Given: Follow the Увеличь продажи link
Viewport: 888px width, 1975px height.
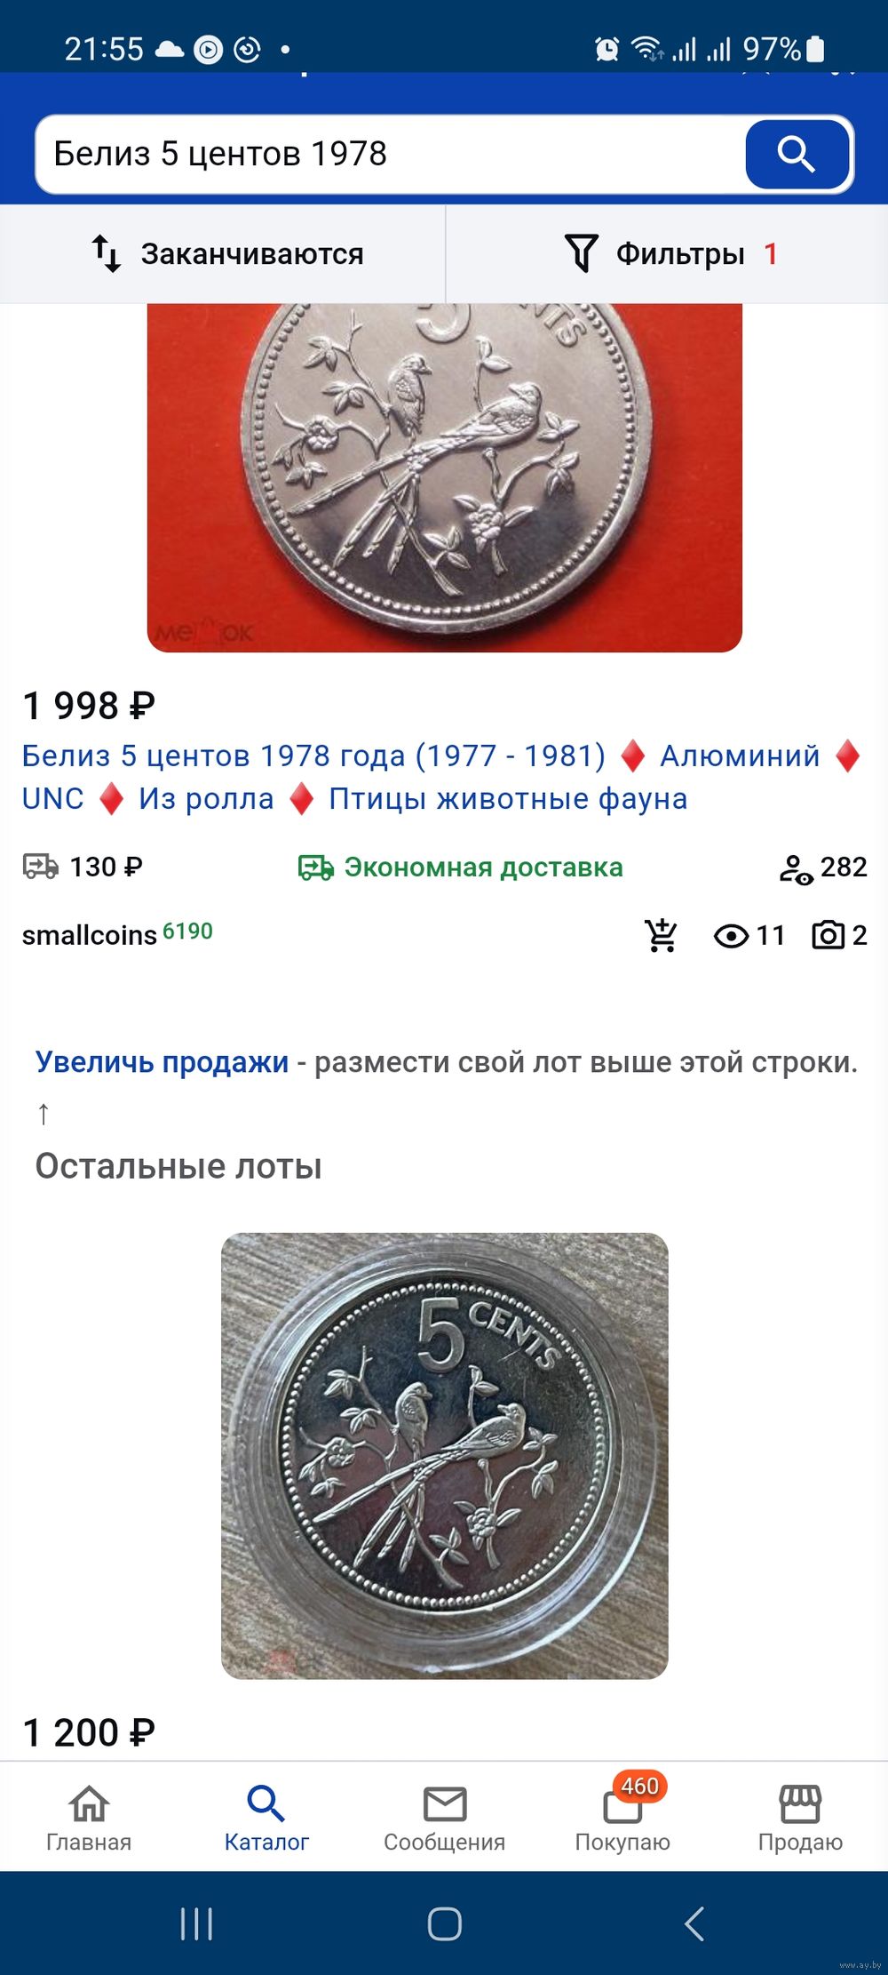Looking at the screenshot, I should [x=162, y=1062].
